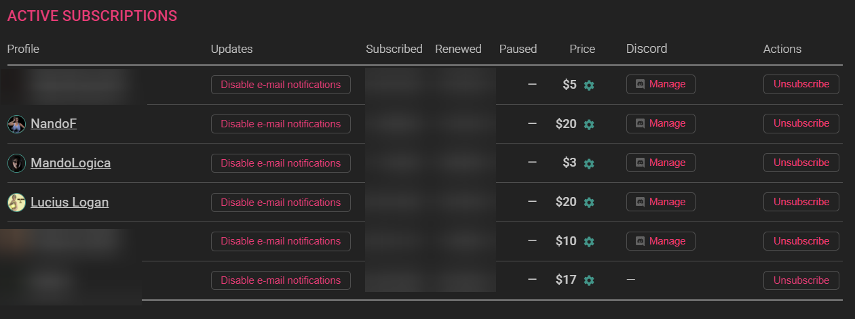Image resolution: width=855 pixels, height=319 pixels.
Task: Open the Lucius Logan profile link
Action: tap(69, 203)
